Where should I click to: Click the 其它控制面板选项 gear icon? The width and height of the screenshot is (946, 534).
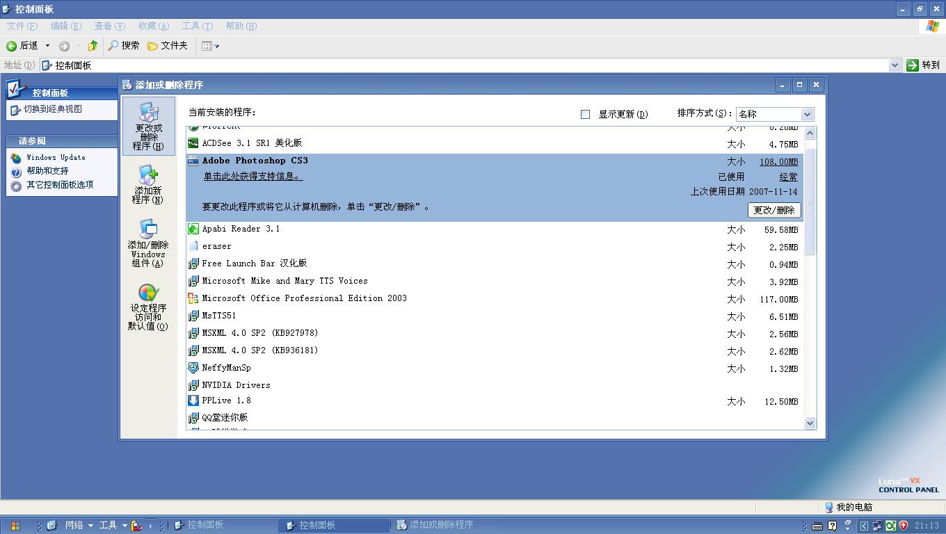pos(16,186)
